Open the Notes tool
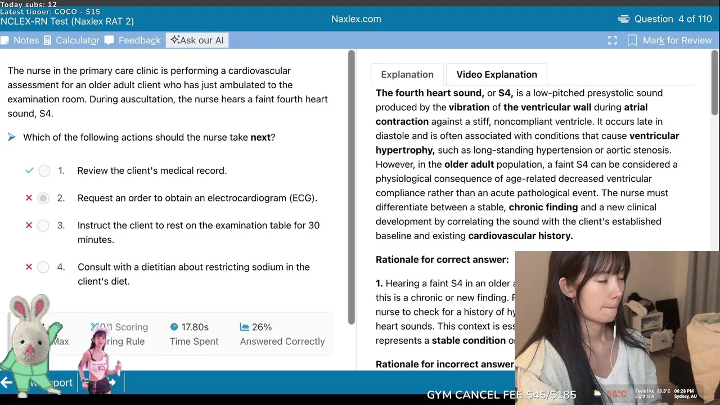The image size is (720, 405). point(20,40)
